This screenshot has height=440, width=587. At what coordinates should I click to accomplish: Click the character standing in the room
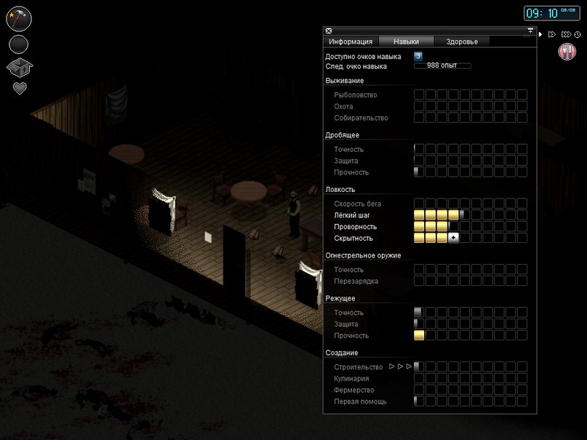point(294,215)
